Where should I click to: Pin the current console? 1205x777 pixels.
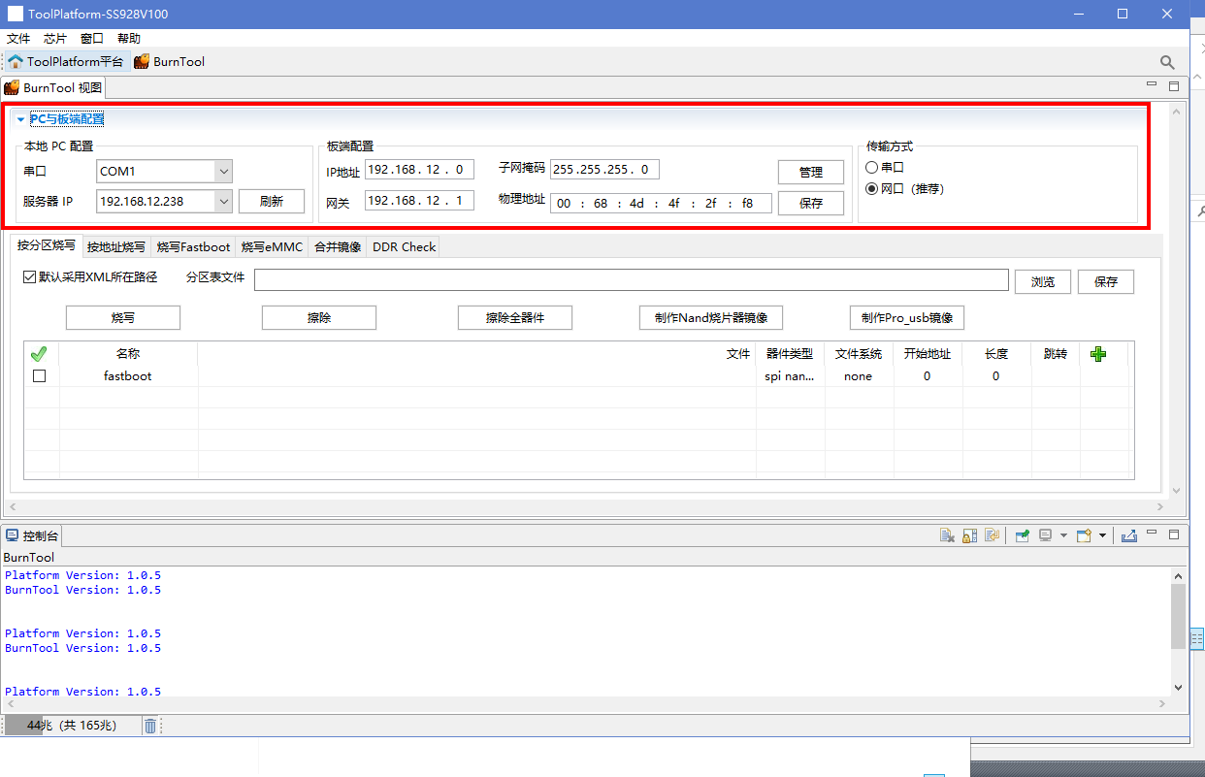point(1022,535)
